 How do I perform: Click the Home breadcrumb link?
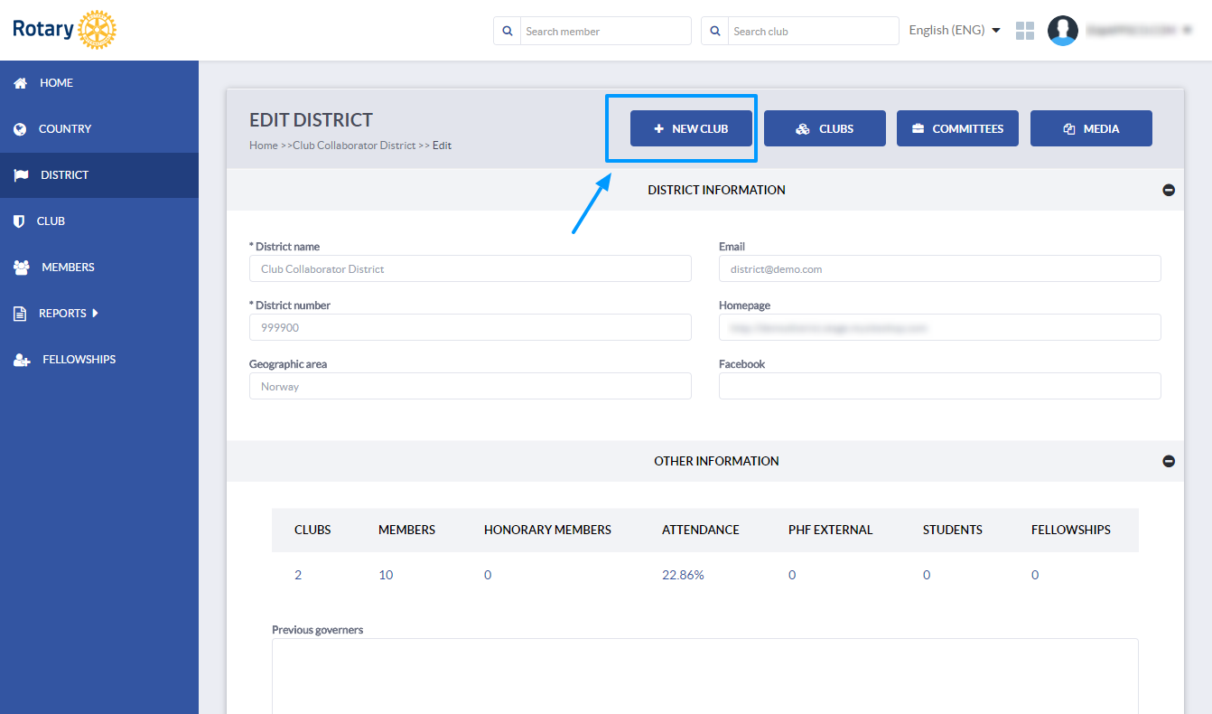pyautogui.click(x=264, y=146)
